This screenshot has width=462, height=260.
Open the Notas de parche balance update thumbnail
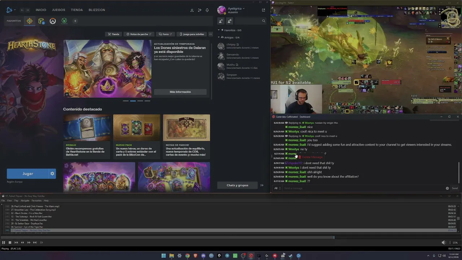point(186,127)
